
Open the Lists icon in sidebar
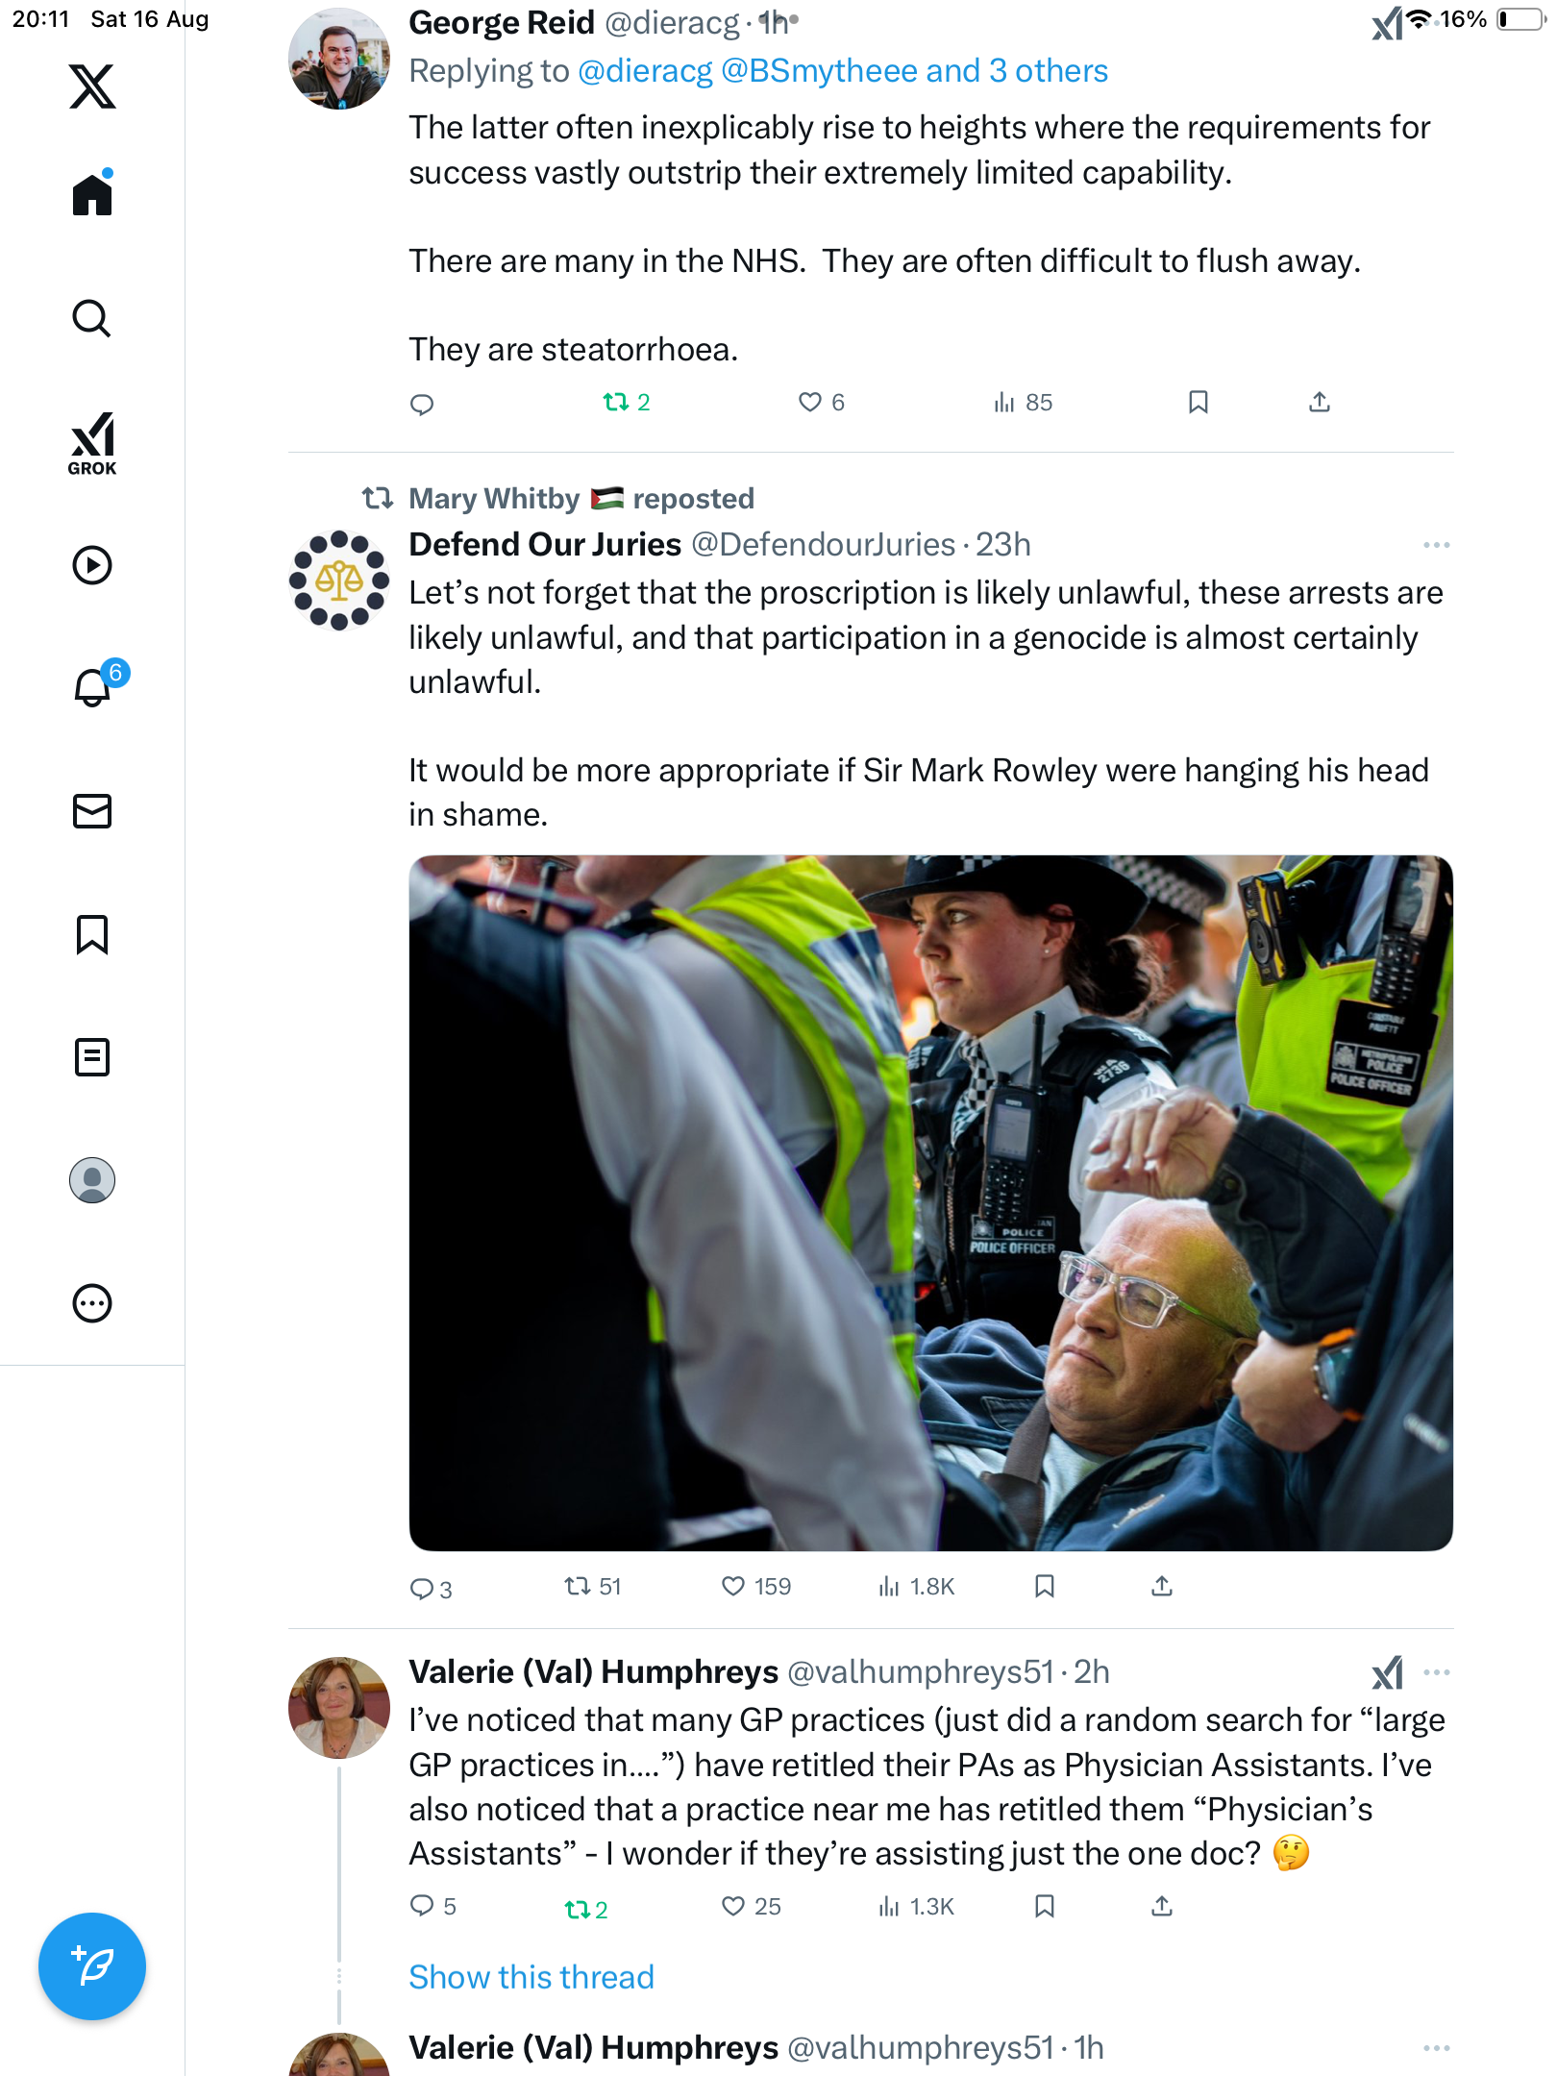[92, 1057]
